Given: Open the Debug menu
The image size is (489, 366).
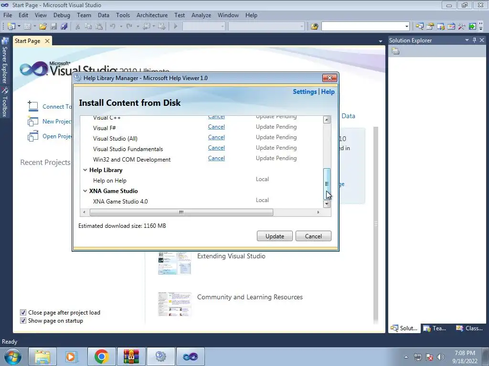Looking at the screenshot, I should (62, 15).
